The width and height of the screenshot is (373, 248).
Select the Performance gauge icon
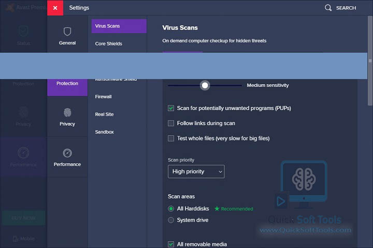click(x=67, y=153)
